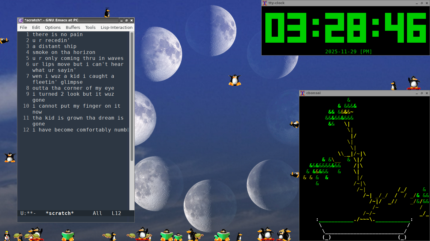Click the minute digits '28' in tty-clock

(346, 28)
